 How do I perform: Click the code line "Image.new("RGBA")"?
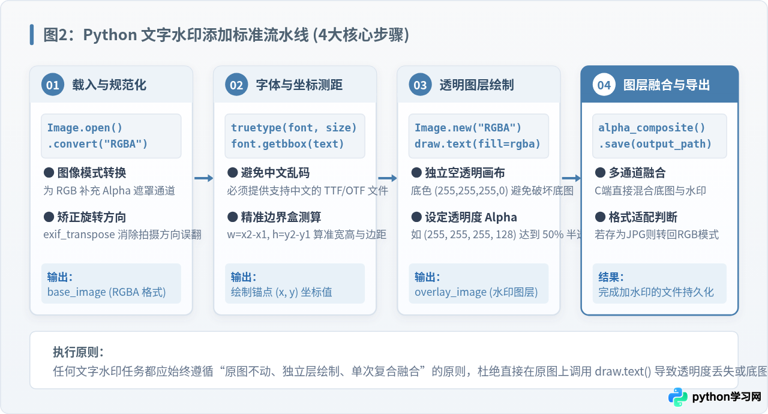(468, 128)
